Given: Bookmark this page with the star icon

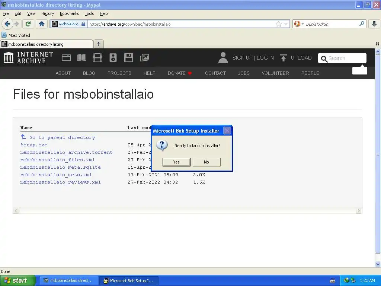Looking at the screenshot, I should click(278, 24).
